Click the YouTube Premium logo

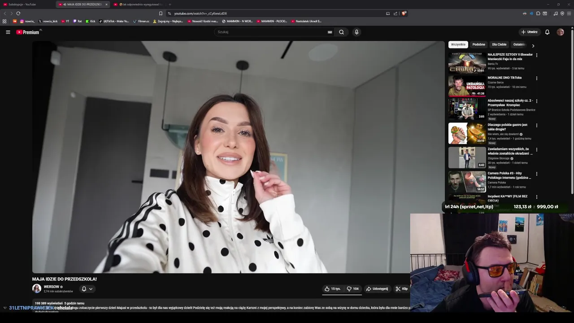28,32
